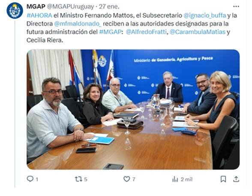Open @AlfredoFratti's profile mention
The image size is (252, 196).
tap(146, 32)
